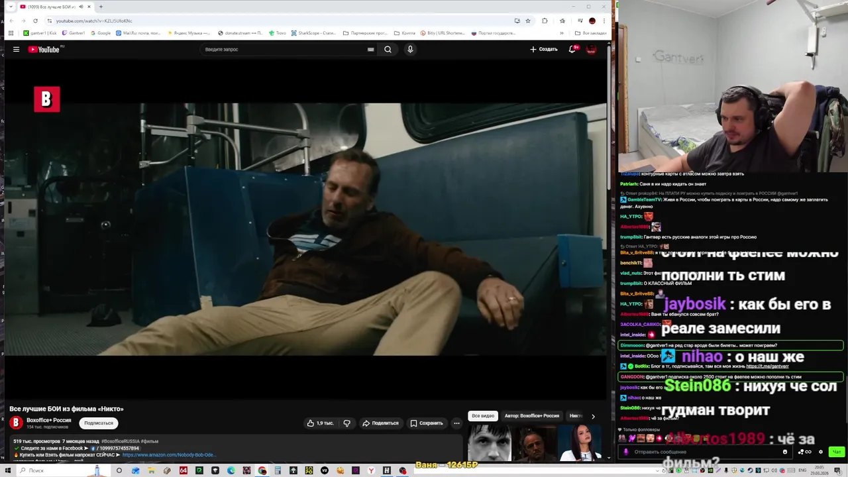
Task: Show hidden bookmarks overflow chevron
Action: pos(562,33)
